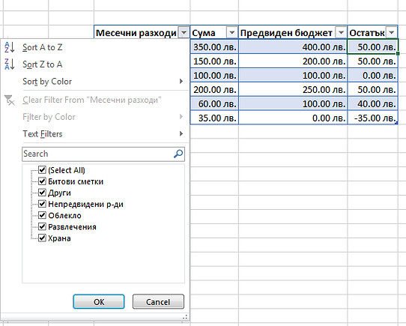The image size is (406, 326).
Task: Click the Месечни разходи filter dropdown arrow
Action: 184,33
